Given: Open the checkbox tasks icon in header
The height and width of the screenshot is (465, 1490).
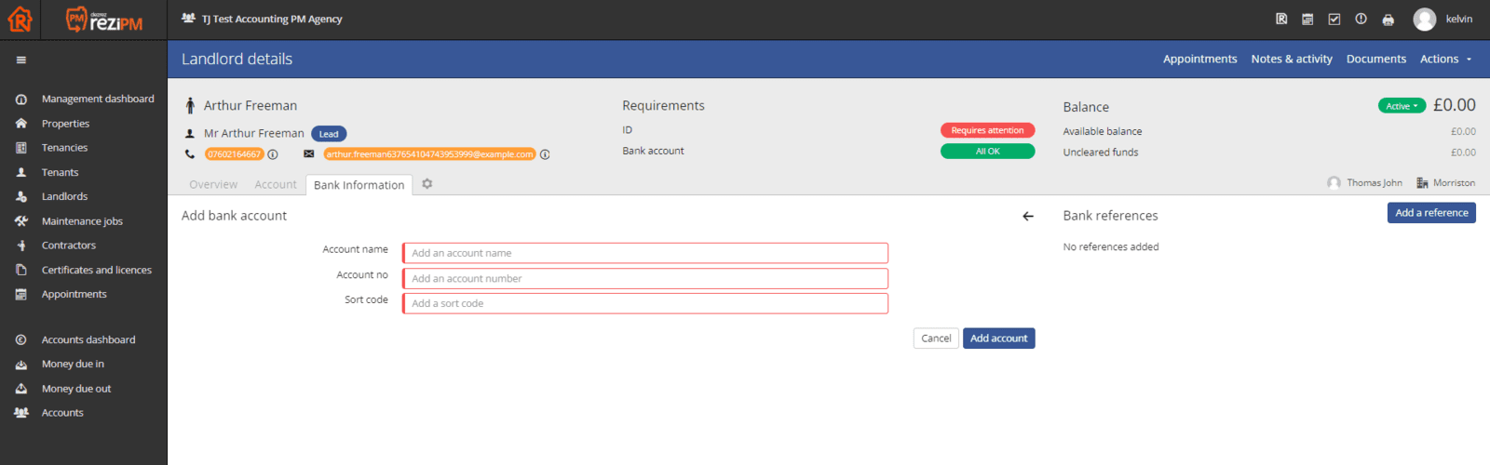Looking at the screenshot, I should coord(1334,20).
